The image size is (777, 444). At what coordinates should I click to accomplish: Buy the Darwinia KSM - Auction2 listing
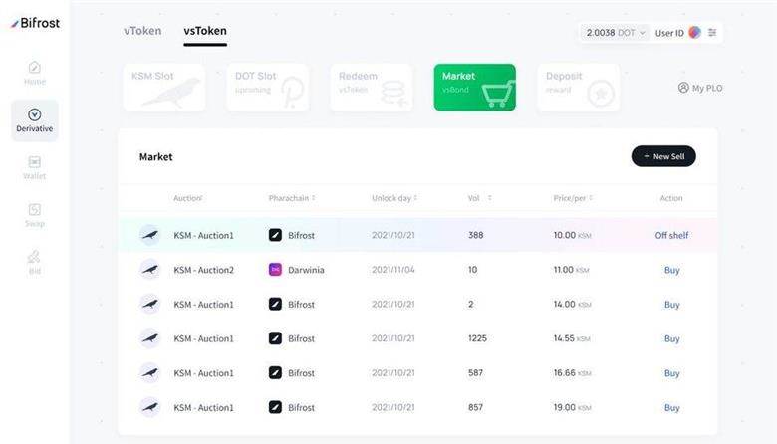(672, 270)
